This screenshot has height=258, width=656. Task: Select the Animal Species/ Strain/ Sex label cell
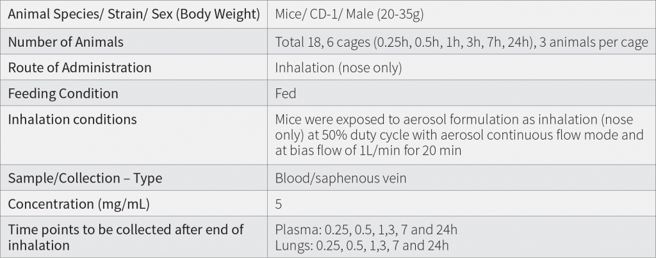point(134,14)
